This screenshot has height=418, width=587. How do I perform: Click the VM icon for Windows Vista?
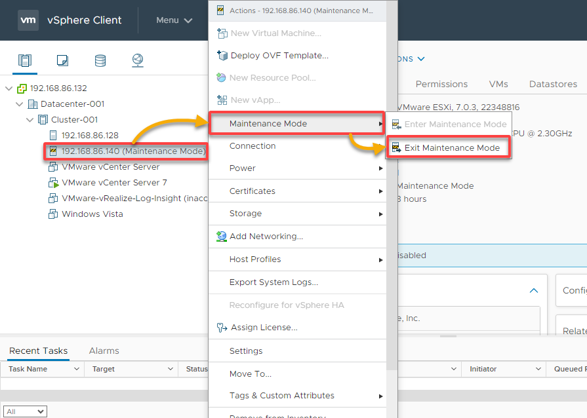tap(53, 214)
